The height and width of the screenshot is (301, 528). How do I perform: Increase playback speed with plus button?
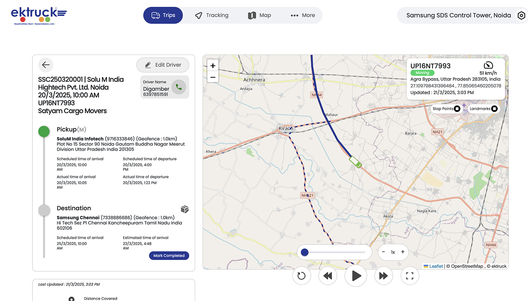[403, 252]
